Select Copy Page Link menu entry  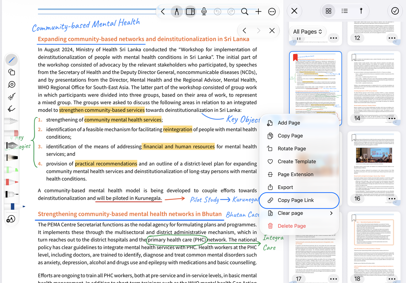click(x=299, y=200)
